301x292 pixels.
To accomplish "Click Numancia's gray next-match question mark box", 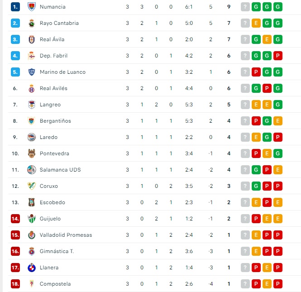I will tap(245, 7).
